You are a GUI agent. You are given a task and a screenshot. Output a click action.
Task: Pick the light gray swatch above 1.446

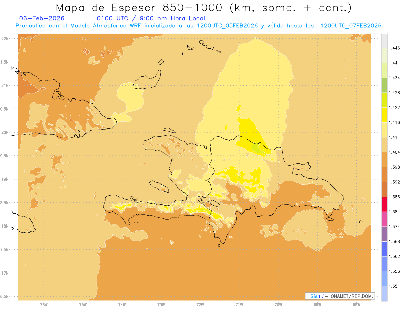pos(384,40)
